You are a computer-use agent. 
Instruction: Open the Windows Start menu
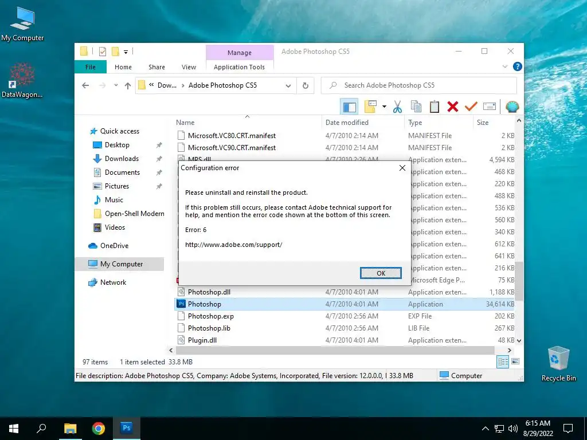coord(14,429)
